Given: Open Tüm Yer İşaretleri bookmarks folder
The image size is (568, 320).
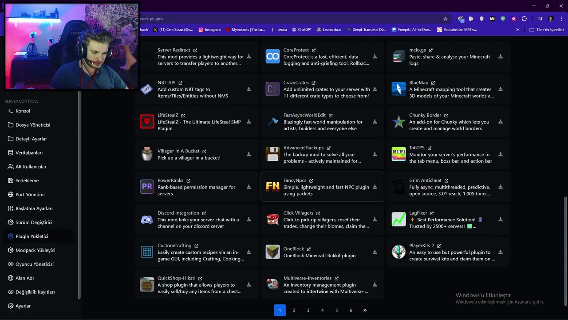Looking at the screenshot, I should coord(547,30).
